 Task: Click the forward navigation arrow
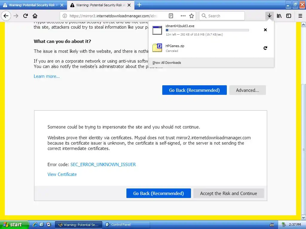(16, 16)
